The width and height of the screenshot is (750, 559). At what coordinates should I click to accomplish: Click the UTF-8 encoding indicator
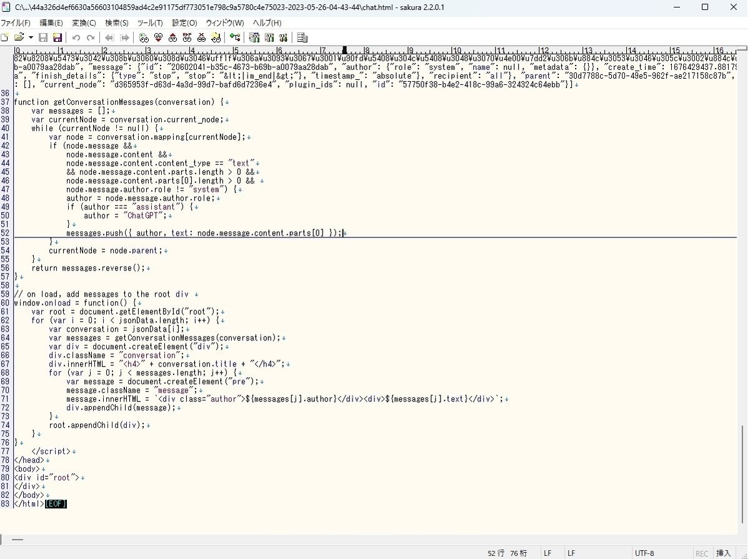pos(644,553)
